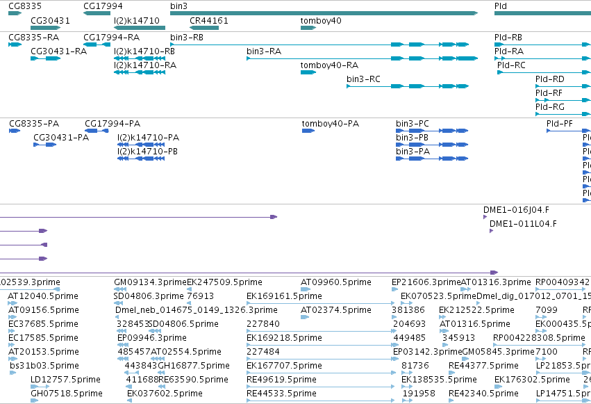This screenshot has height=404, width=591.
Task: Click the tomboy40-PA protein label
Action: point(330,124)
